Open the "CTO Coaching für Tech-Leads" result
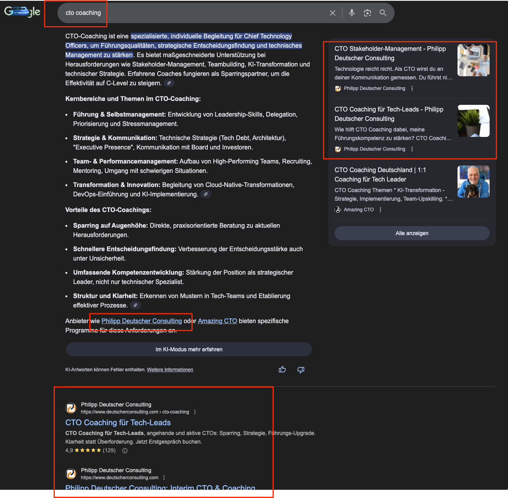508x498 pixels. pos(118,422)
